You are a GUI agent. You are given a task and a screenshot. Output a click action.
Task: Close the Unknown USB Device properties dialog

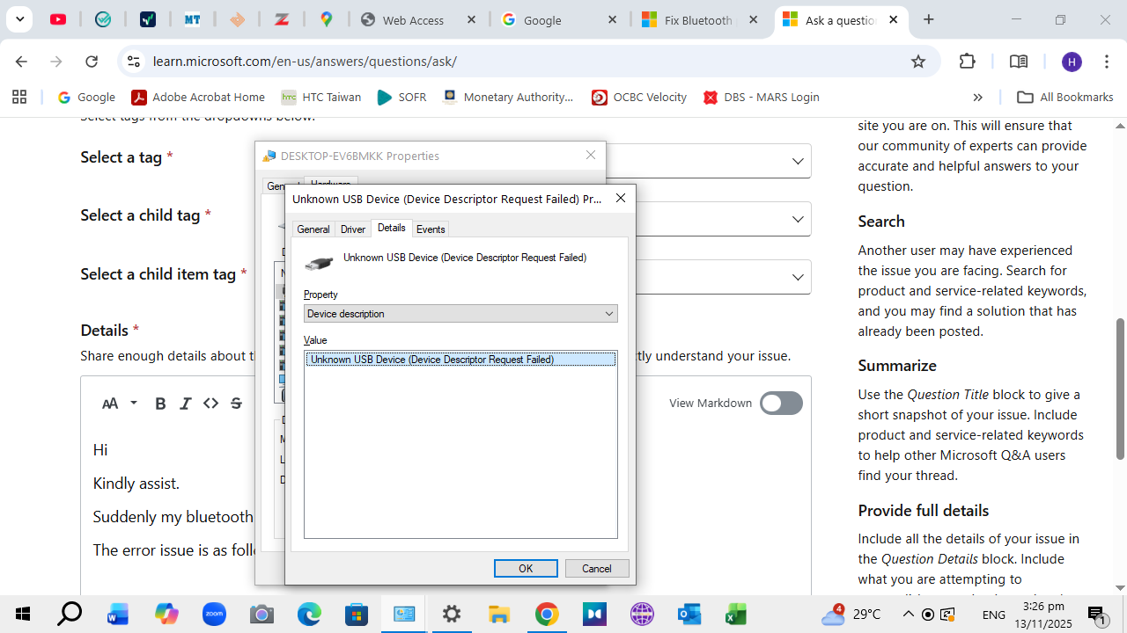(x=621, y=199)
